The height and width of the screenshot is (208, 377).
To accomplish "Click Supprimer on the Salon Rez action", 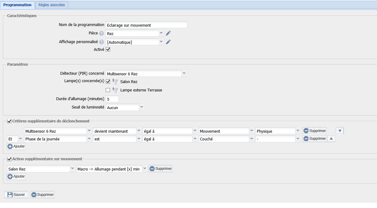I will pyautogui.click(x=161, y=169).
